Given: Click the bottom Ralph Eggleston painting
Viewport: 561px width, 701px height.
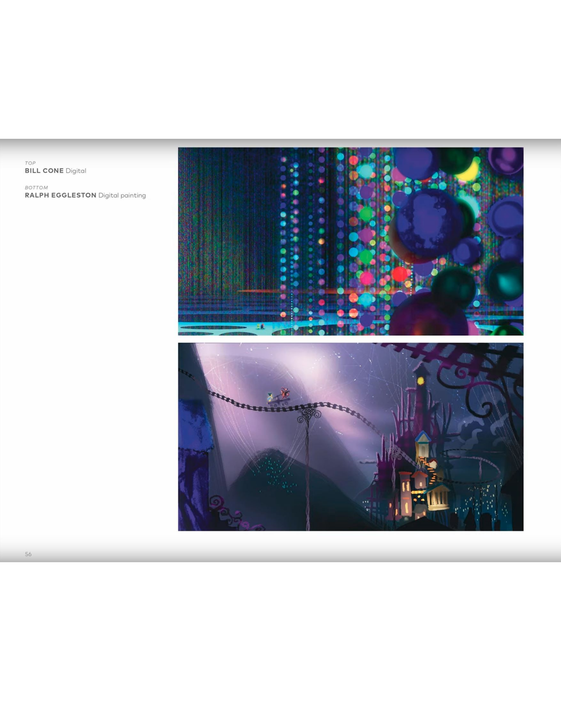Looking at the screenshot, I should coord(351,437).
